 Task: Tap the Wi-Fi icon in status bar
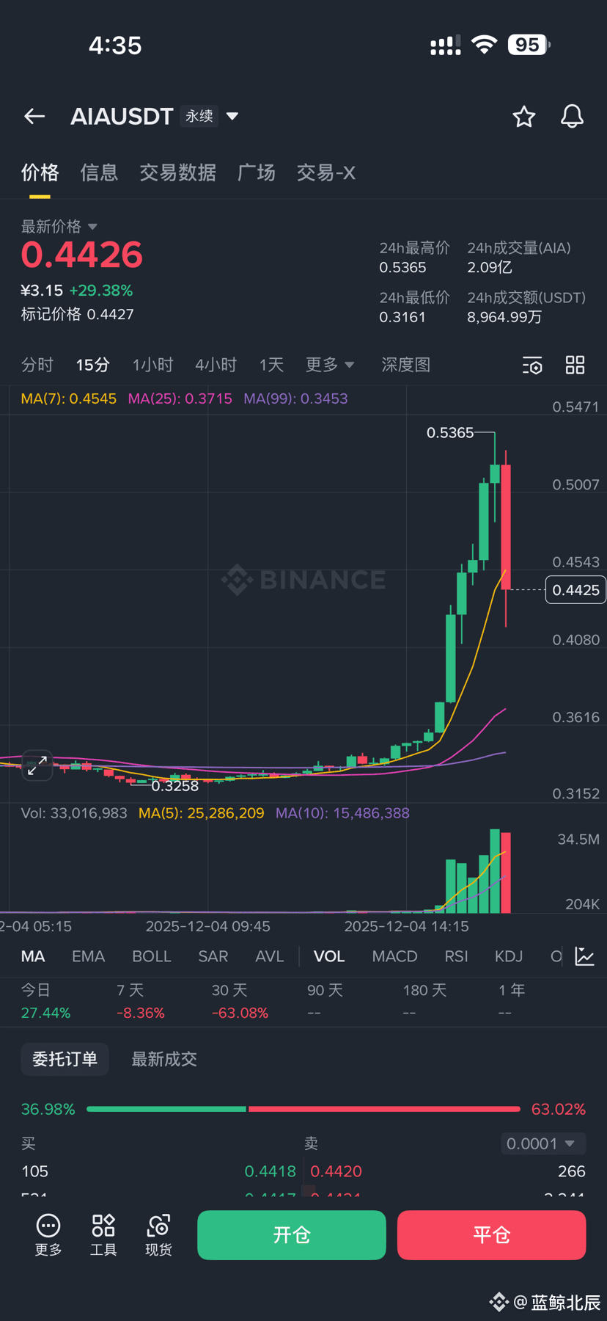484,44
